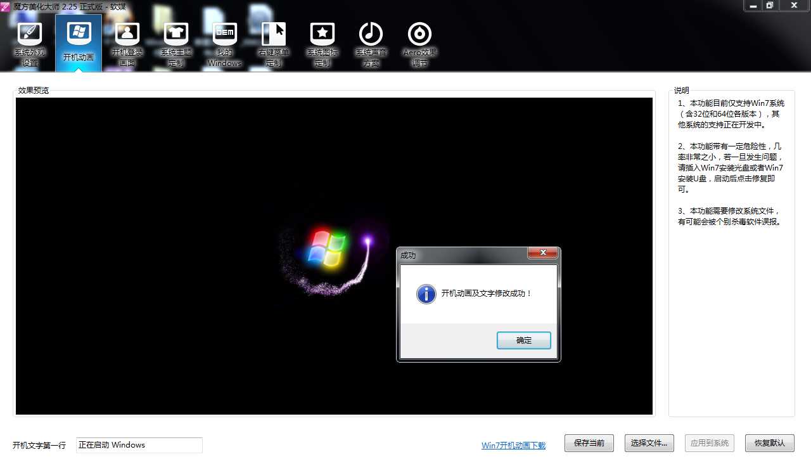The height and width of the screenshot is (459, 811).
Task: Click the 开机文字第一行 label
Action: click(39, 445)
